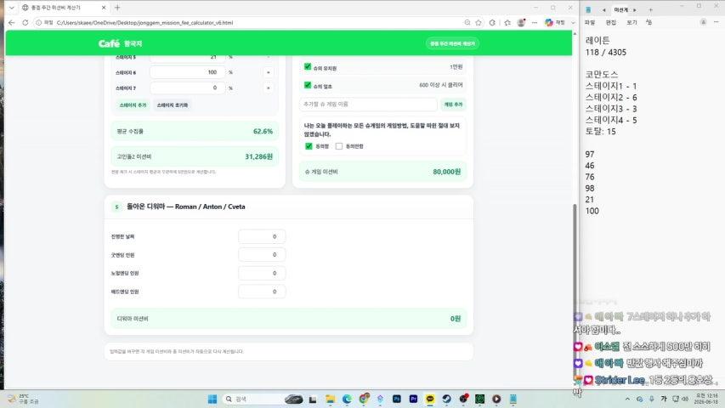
Task: Select the 미션계 tab in Notepad
Action: (x=621, y=9)
